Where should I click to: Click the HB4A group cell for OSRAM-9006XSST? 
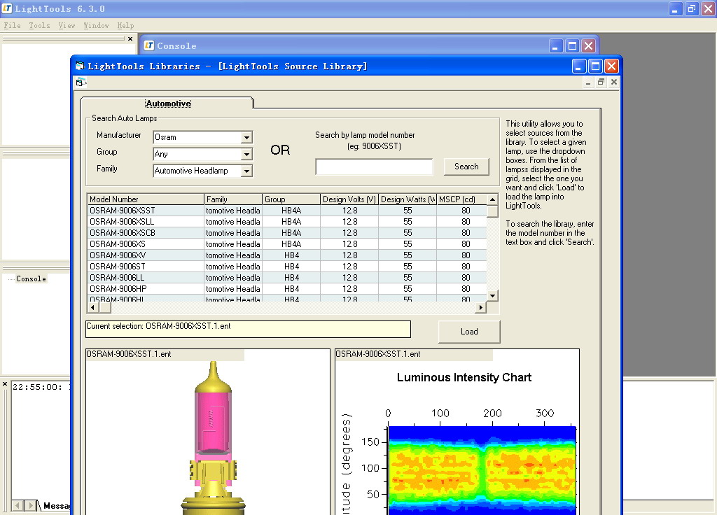click(291, 211)
